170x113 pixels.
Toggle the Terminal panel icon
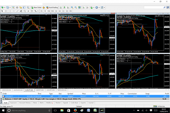[24, 8]
